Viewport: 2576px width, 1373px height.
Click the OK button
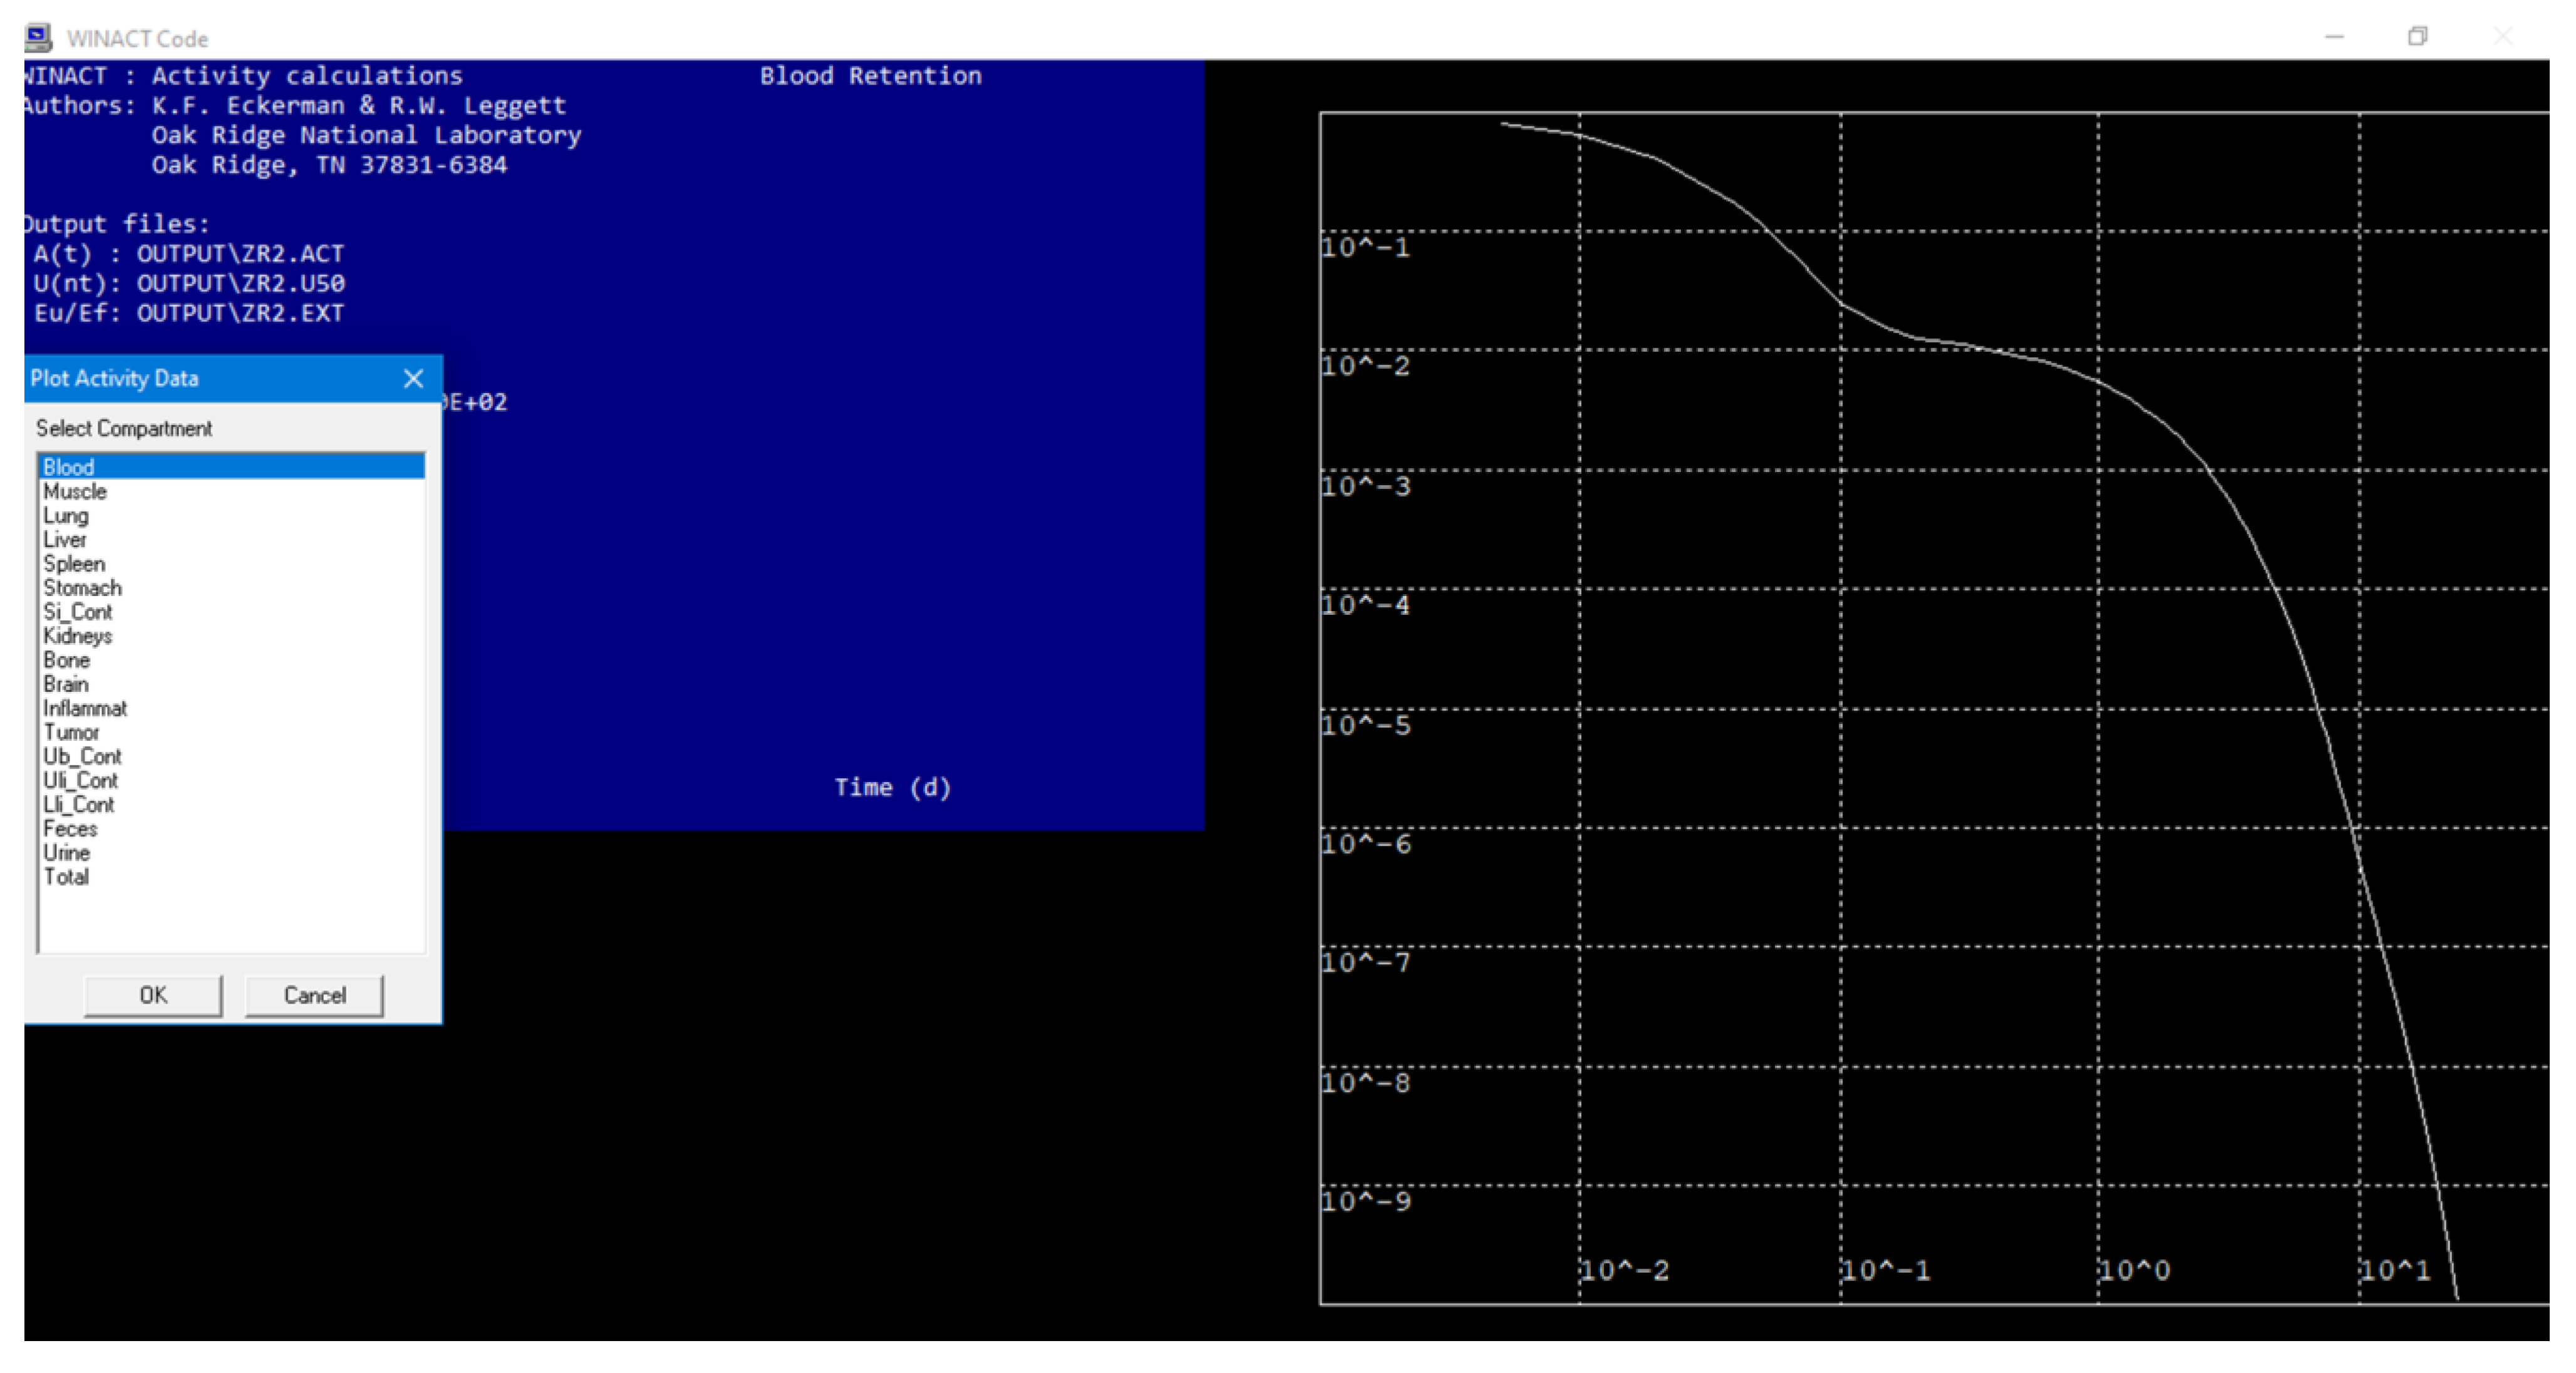click(x=153, y=995)
